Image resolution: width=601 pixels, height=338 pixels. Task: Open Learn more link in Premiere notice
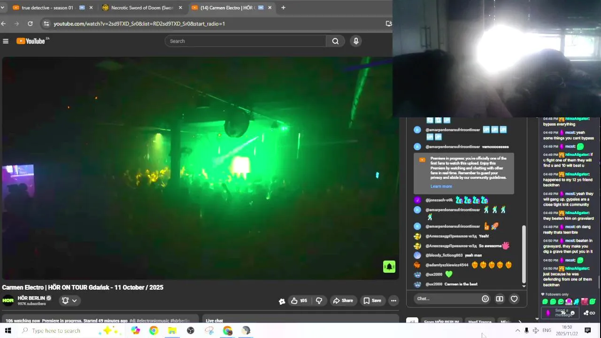coord(441,186)
